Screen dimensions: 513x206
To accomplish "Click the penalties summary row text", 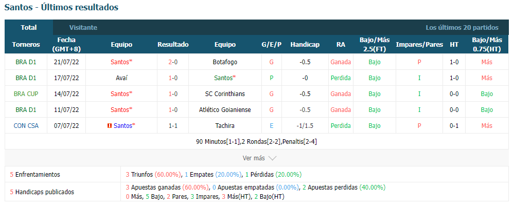I will coord(256,142).
